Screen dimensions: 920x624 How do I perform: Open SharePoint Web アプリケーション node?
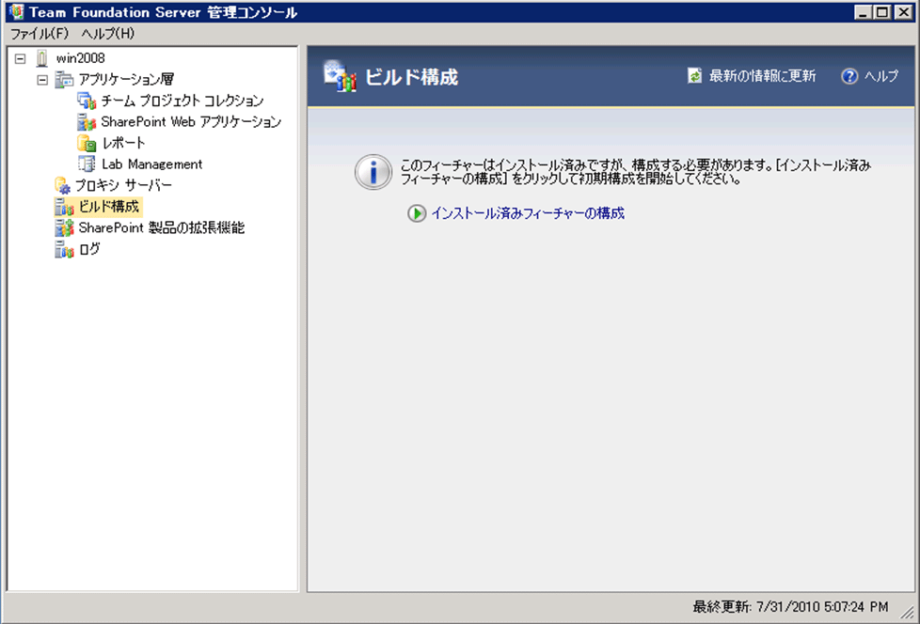coord(191,122)
